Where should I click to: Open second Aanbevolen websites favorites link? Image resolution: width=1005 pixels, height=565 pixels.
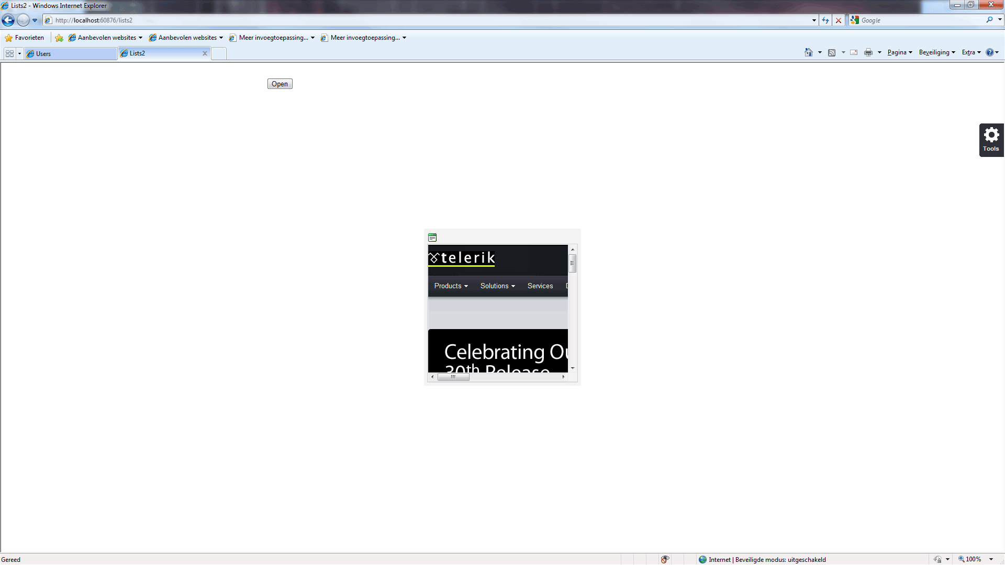tap(186, 38)
